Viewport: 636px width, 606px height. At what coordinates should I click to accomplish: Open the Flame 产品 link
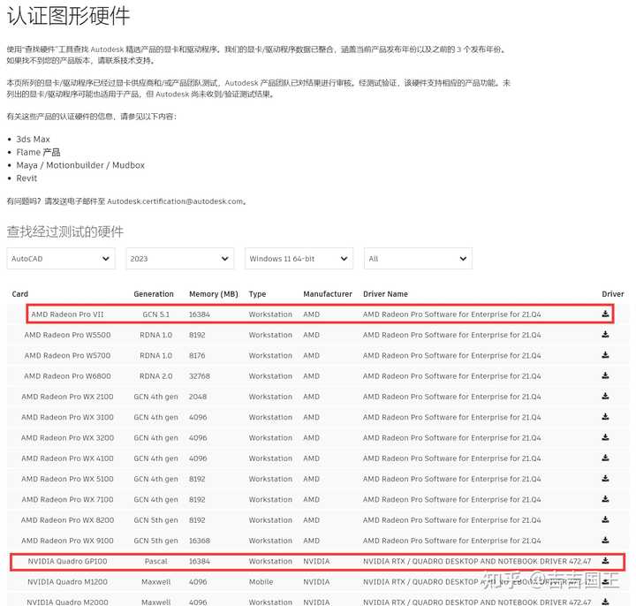[x=38, y=152]
